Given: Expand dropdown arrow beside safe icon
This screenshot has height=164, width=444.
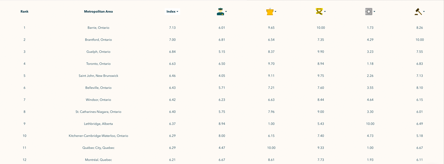Looking at the screenshot, I should click(374, 12).
